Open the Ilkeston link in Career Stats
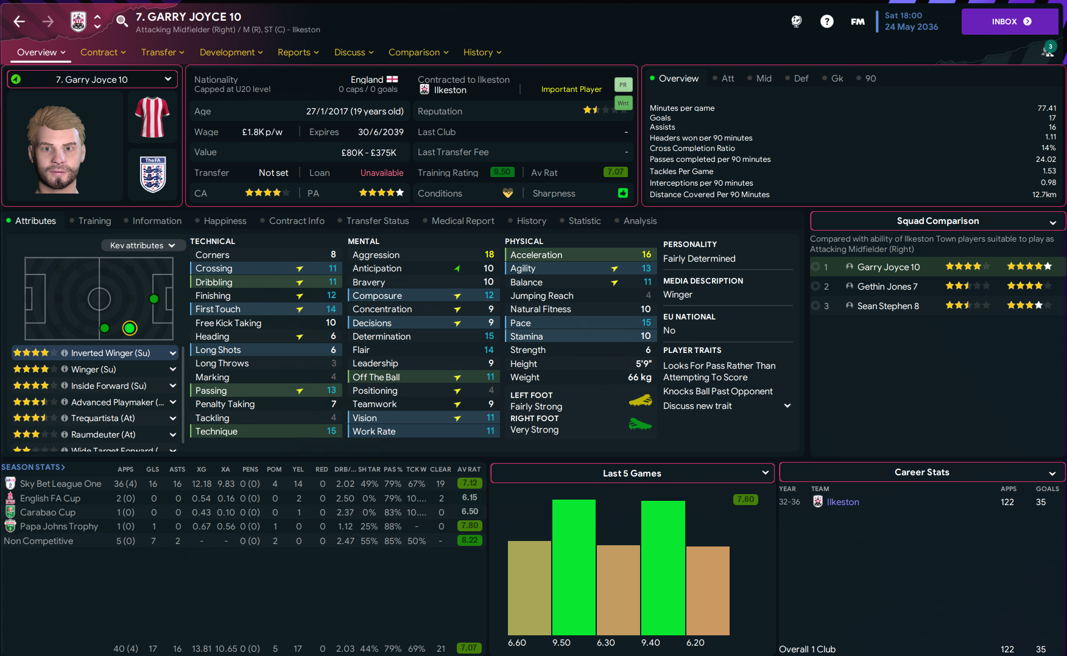The width and height of the screenshot is (1067, 656). [x=843, y=502]
